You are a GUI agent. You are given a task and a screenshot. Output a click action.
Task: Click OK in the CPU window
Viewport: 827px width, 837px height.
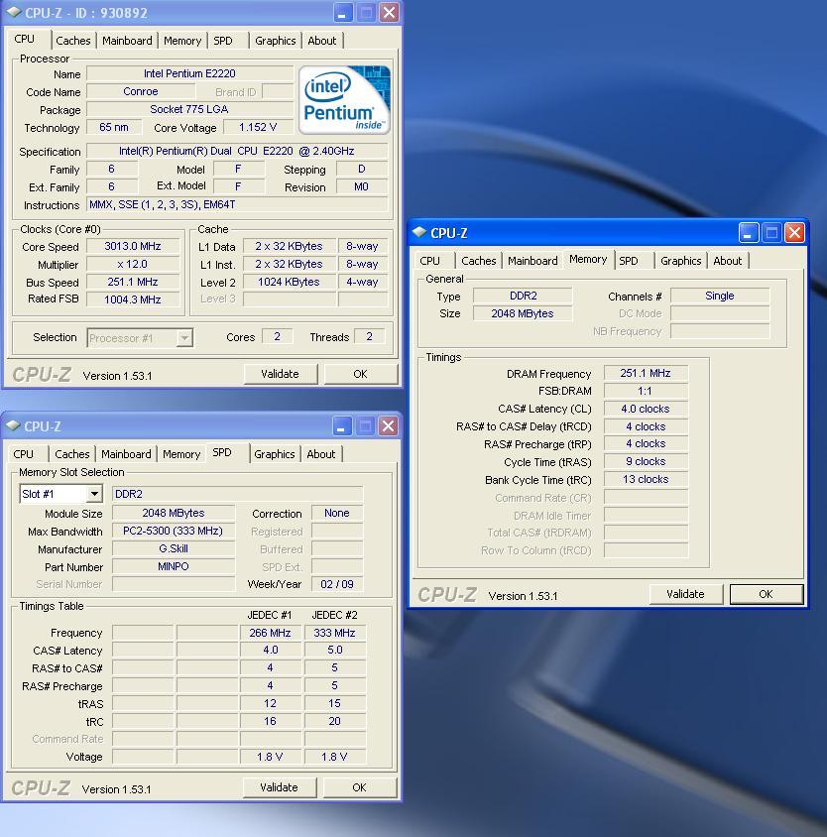coord(360,374)
